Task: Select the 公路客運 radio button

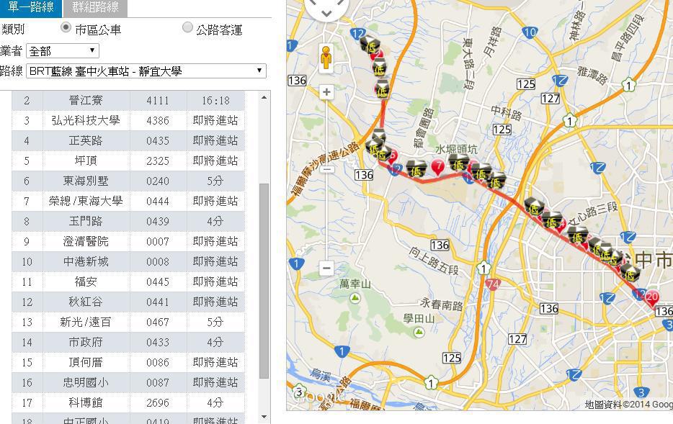Action: coord(187,27)
